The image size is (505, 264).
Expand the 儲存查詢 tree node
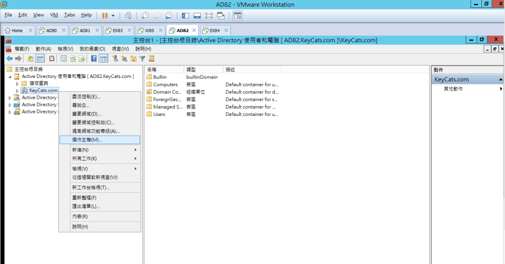coord(17,84)
